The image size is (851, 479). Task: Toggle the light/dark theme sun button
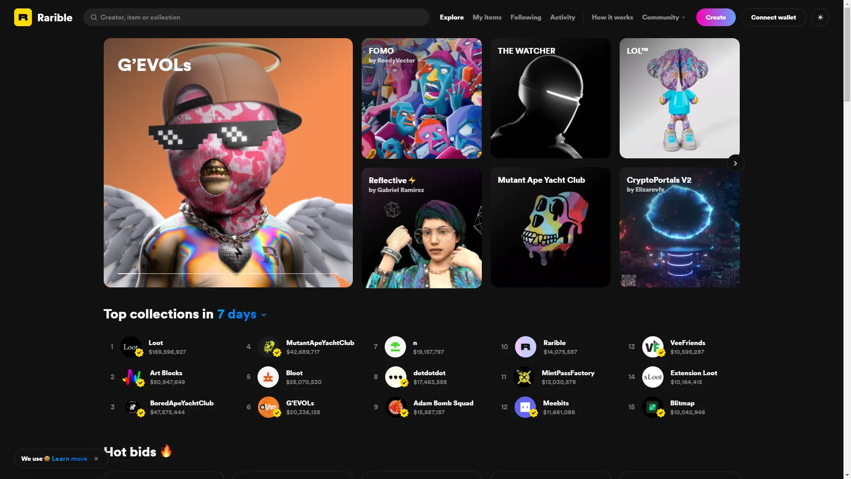pyautogui.click(x=820, y=17)
